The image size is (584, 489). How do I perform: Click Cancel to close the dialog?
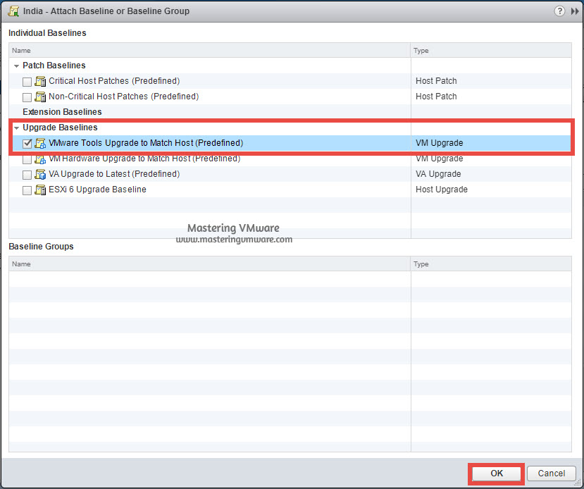click(x=551, y=473)
